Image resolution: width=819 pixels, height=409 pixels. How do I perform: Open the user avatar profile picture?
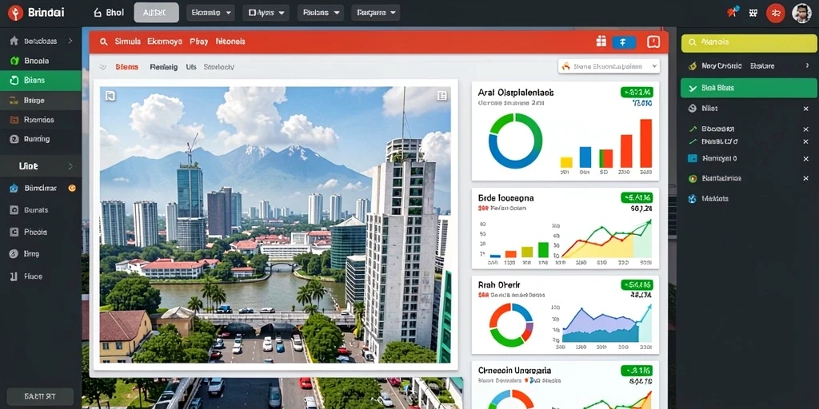pyautogui.click(x=801, y=13)
